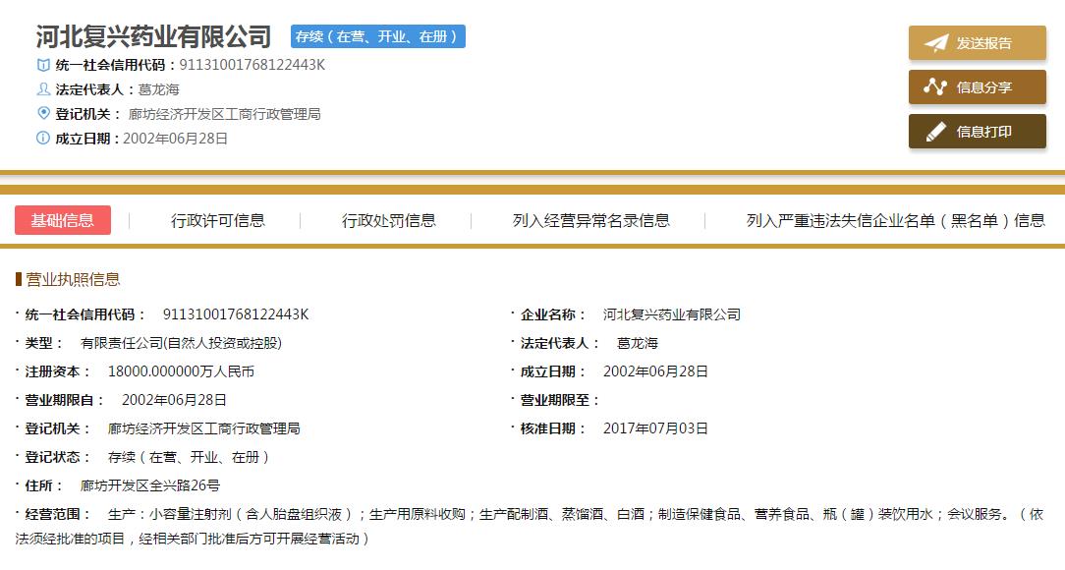Click the 注册资本 label

pos(57,371)
